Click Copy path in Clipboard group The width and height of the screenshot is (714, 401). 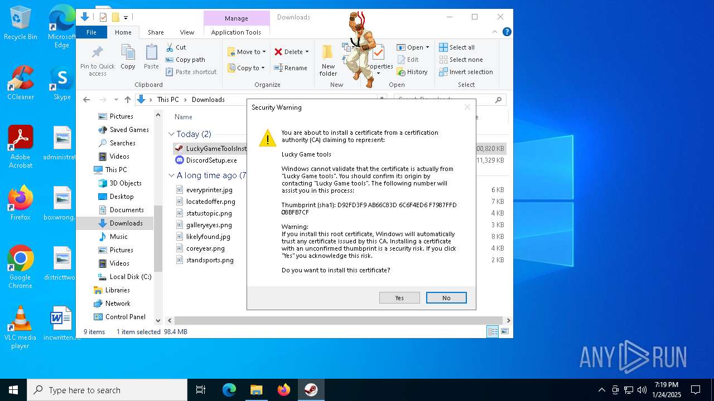coord(186,60)
